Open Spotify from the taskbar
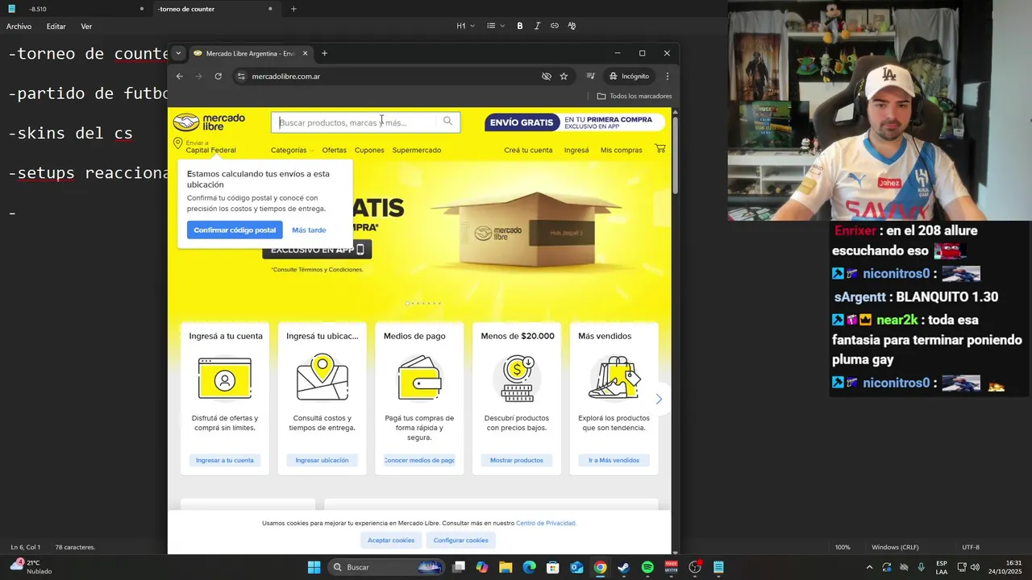 tap(647, 567)
